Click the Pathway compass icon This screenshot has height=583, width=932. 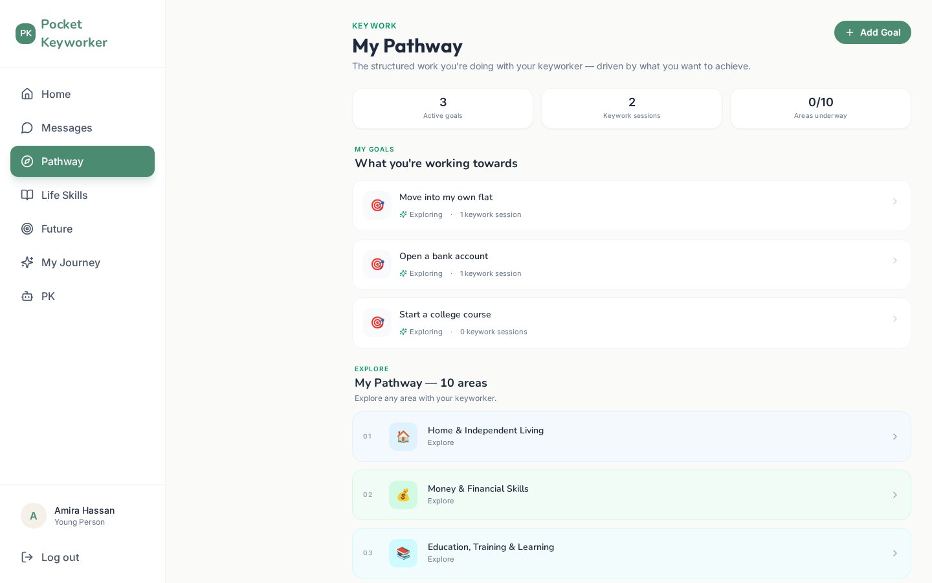(x=27, y=161)
